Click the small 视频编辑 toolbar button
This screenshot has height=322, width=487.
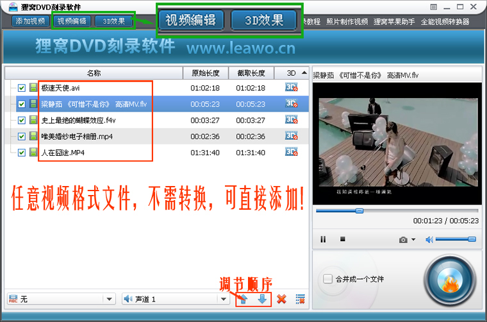click(x=72, y=21)
